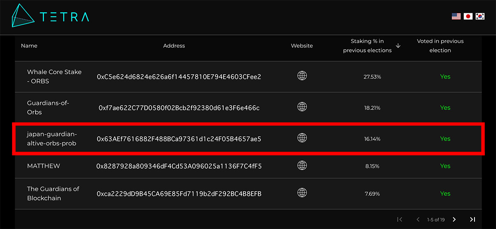Open the Tetra logo home link
The image size is (496, 229).
click(50, 17)
